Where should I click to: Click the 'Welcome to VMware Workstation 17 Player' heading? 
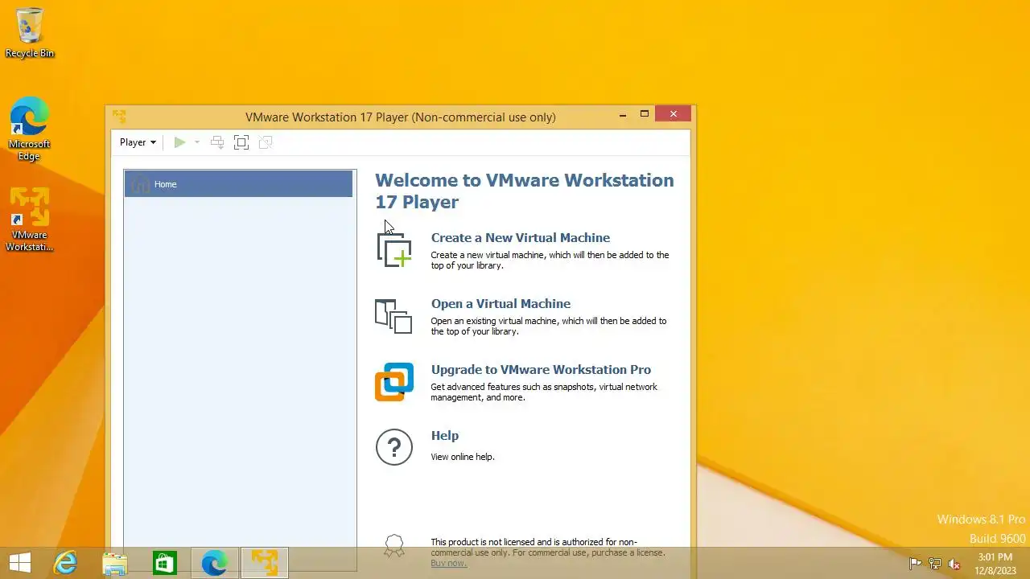pos(525,191)
